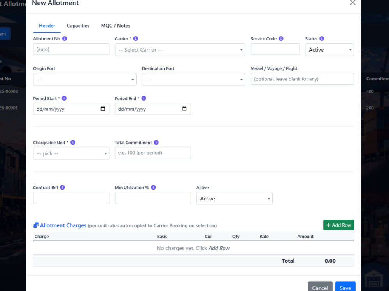Viewport: 389px width, 291px height.
Task: Click info icon next to Period End
Action: pos(144,98)
